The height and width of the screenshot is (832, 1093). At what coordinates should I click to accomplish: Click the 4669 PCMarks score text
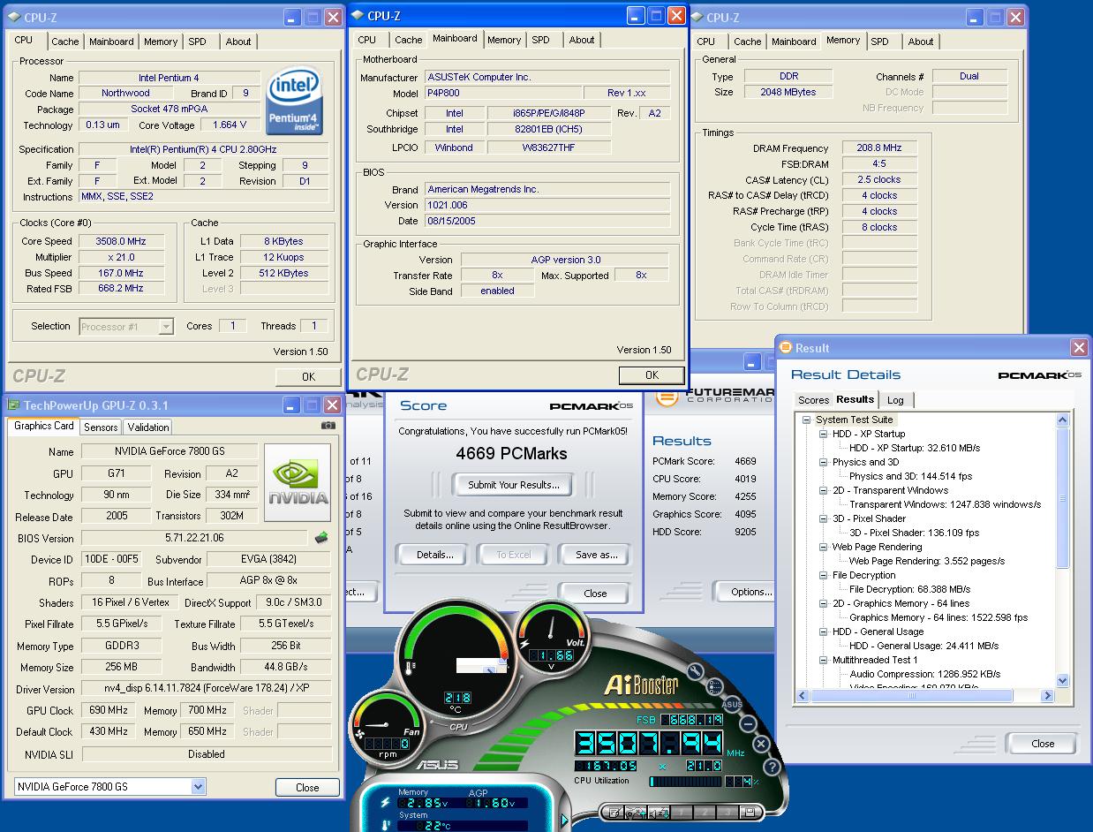point(511,454)
